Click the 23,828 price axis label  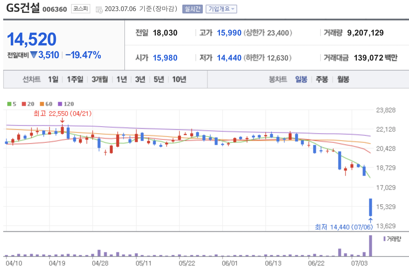pyautogui.click(x=386, y=110)
